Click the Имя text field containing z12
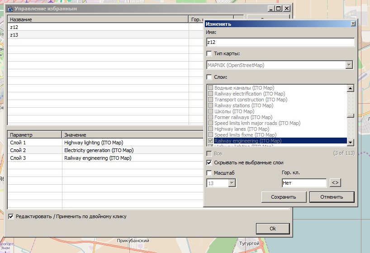Image resolution: width=370 pixels, height=253 pixels. click(x=280, y=43)
